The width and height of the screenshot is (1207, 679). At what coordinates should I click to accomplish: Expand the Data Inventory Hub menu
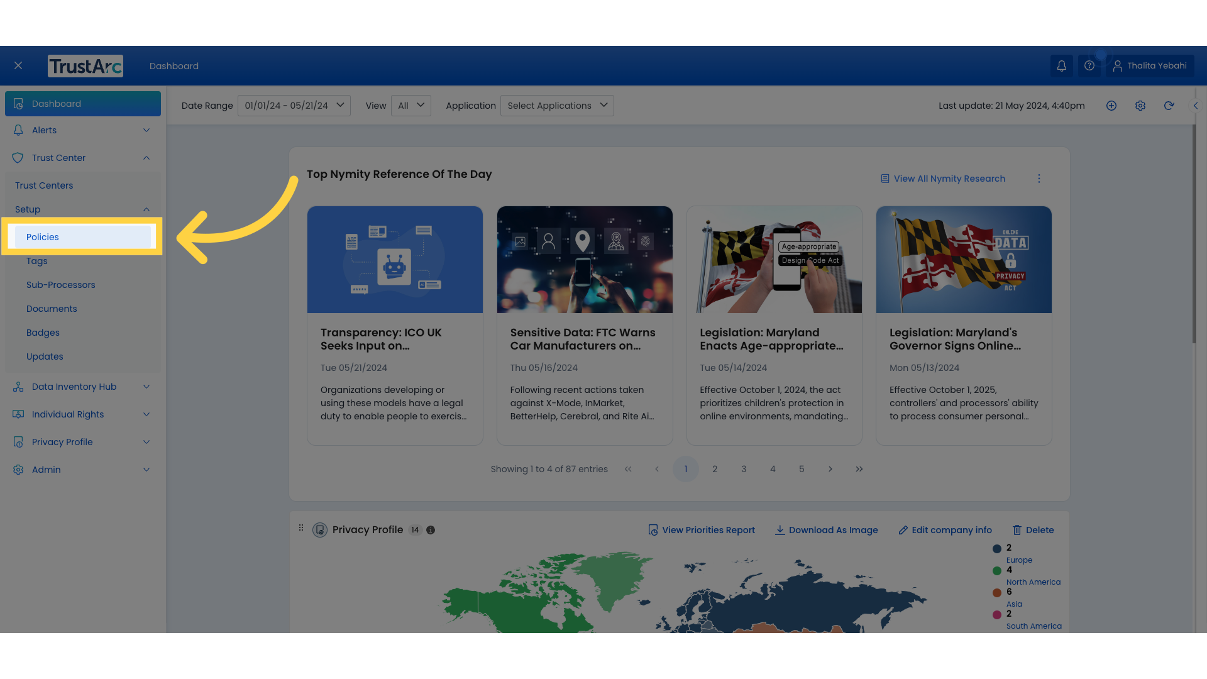(x=83, y=387)
